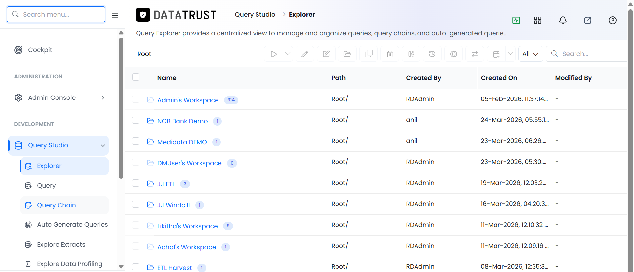634x272 pixels.
Task: Click the History clock toolbar icon
Action: pyautogui.click(x=432, y=54)
